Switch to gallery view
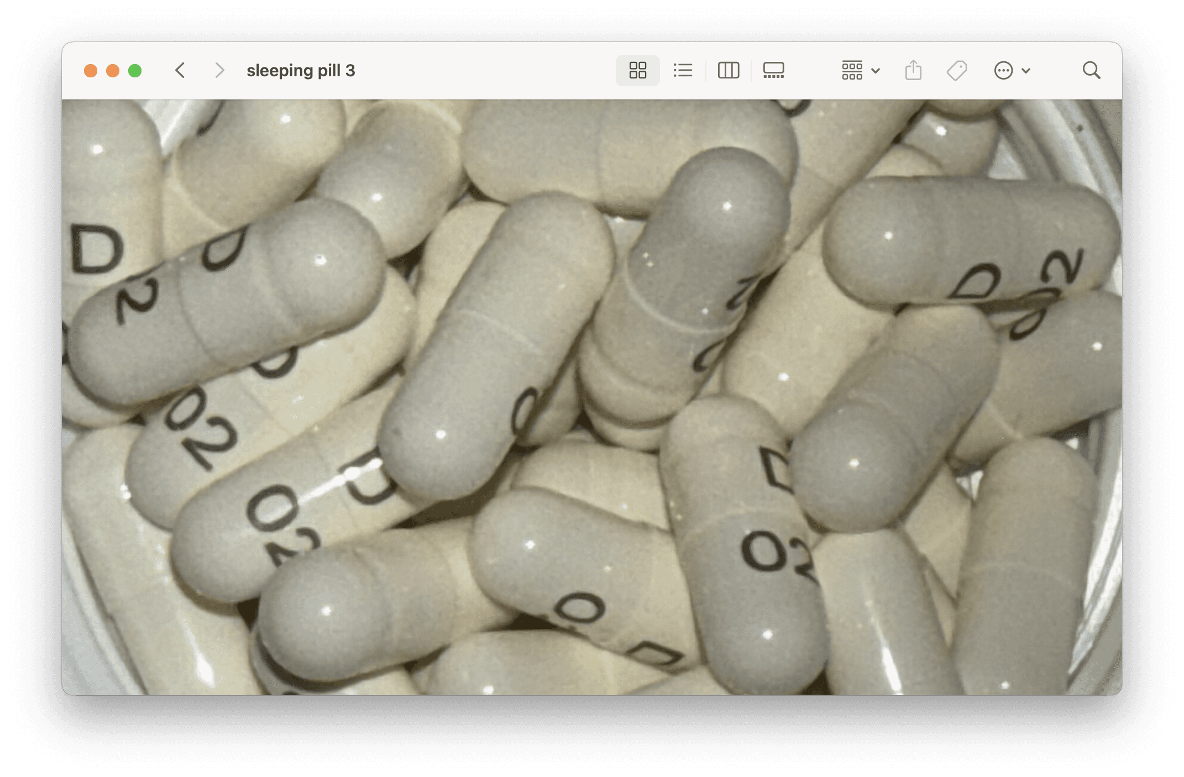 click(773, 71)
